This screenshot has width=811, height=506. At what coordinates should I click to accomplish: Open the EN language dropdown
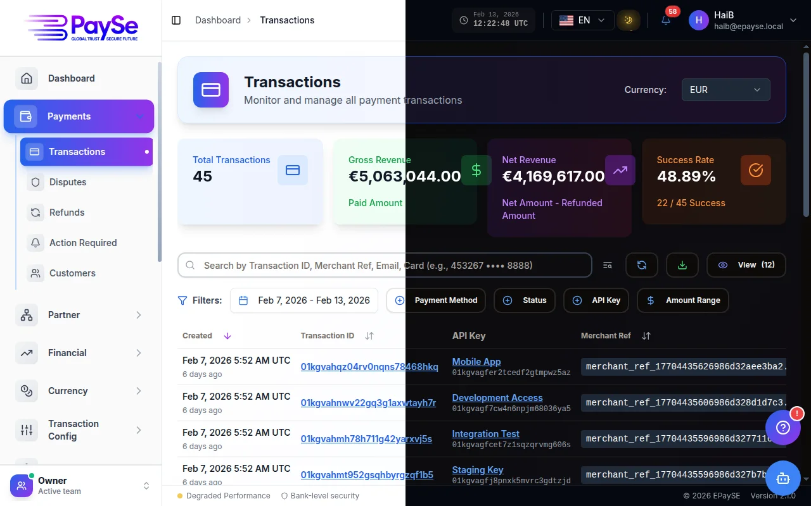582,20
